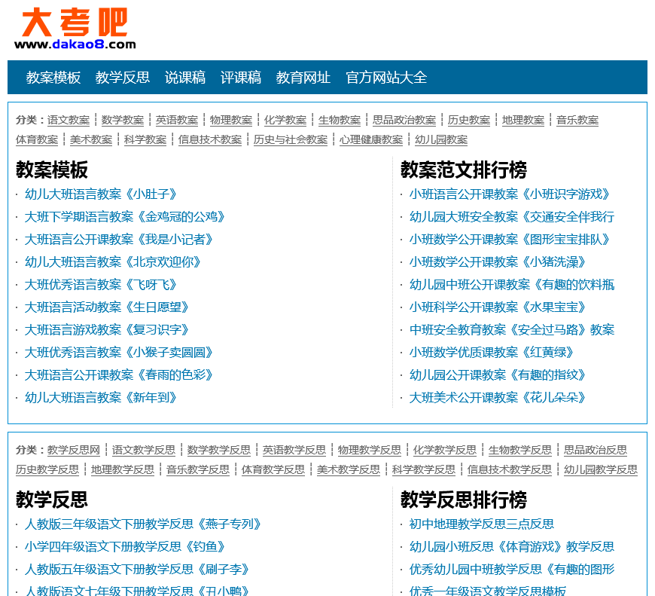Open 人教版三年级语文下册教学反思《燕子专列》
This screenshot has width=655, height=596.
(143, 524)
